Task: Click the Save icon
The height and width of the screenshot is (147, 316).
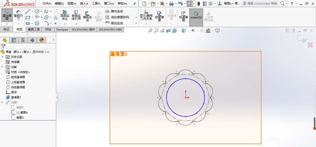Action: (162, 3)
